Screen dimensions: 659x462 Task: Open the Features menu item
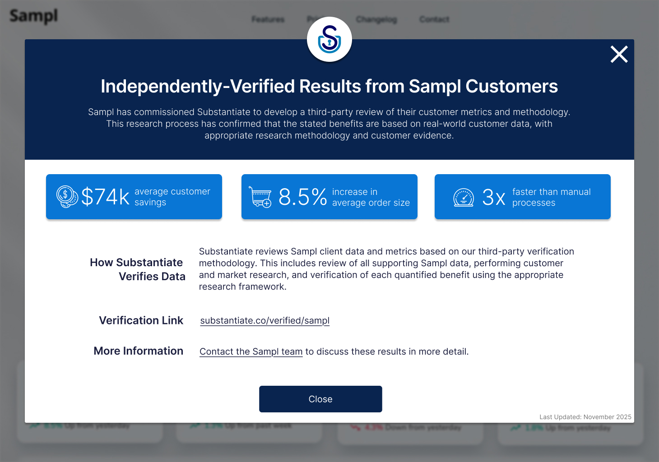coord(268,19)
